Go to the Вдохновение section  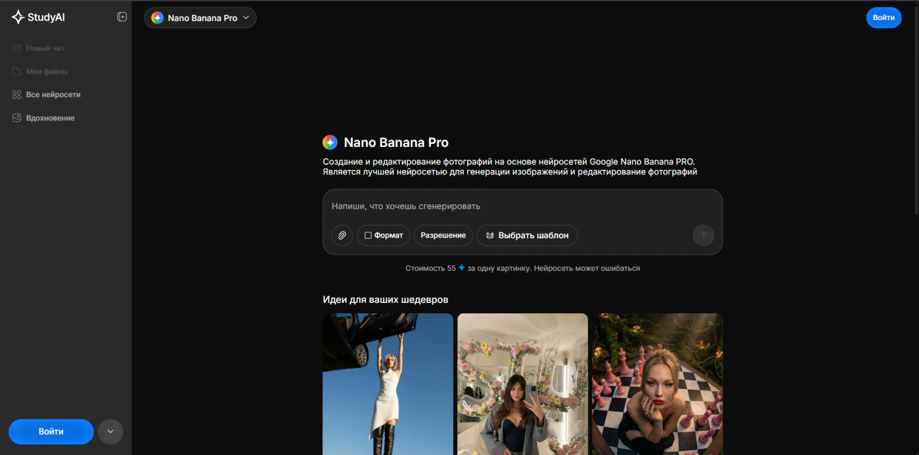[x=44, y=118]
